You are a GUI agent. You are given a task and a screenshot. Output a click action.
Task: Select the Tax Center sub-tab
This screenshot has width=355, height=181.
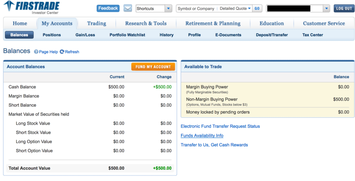[x=312, y=35]
